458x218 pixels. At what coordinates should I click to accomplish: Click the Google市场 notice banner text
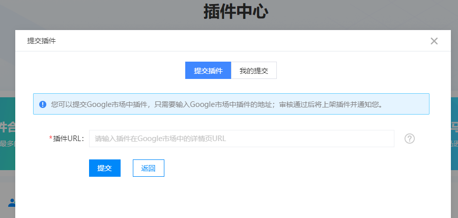click(x=216, y=104)
